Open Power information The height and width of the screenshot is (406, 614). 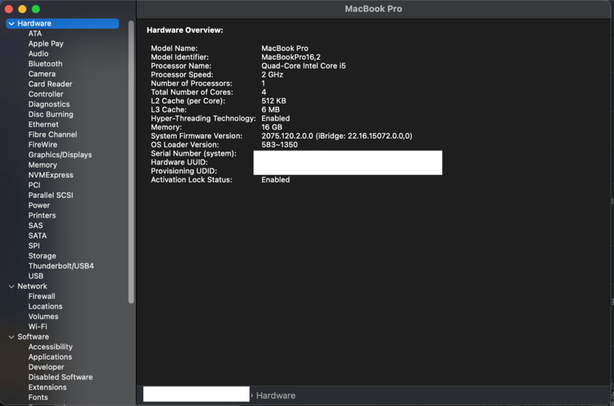39,206
